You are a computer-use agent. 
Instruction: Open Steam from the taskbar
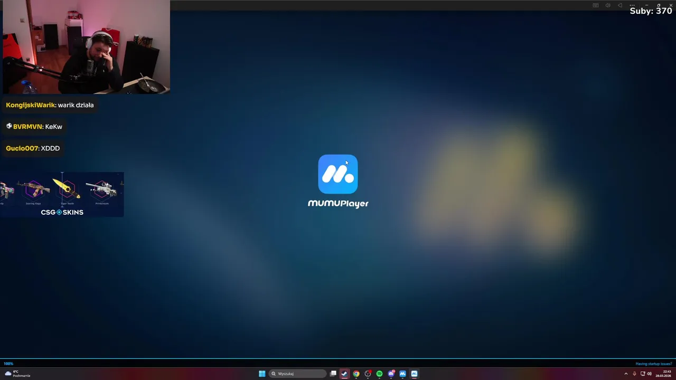(x=344, y=374)
